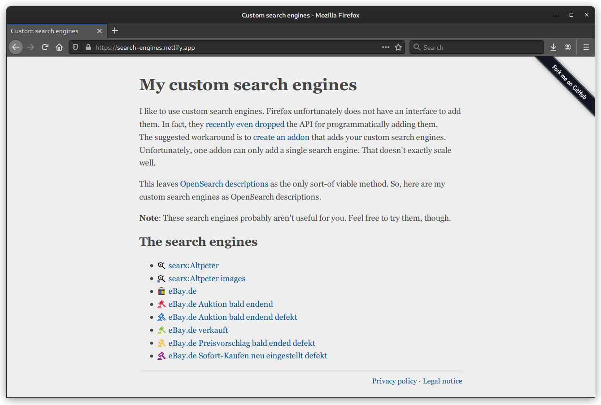Close the Firefox window
This screenshot has height=405, width=601.
point(586,15)
